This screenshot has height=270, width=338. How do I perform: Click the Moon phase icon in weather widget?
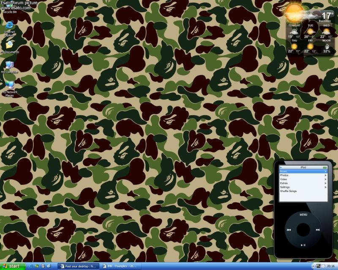[x=327, y=46]
